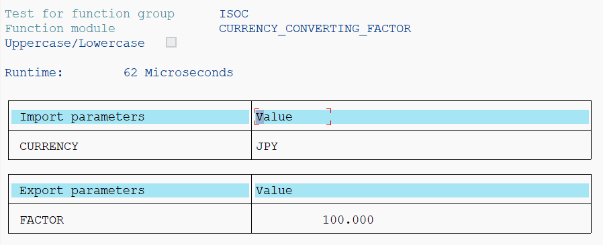
Task: Select the FACTOR parameter name cell
Action: 130,220
